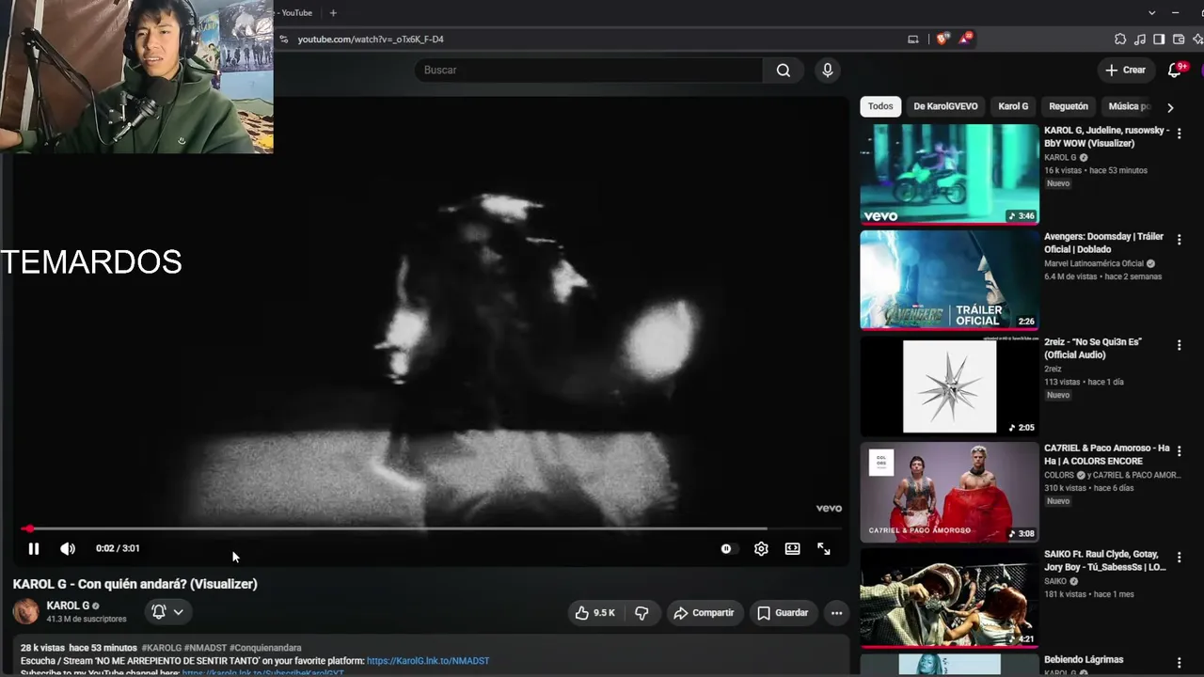Select the Música filter chip
This screenshot has height=677, width=1204.
(1129, 106)
